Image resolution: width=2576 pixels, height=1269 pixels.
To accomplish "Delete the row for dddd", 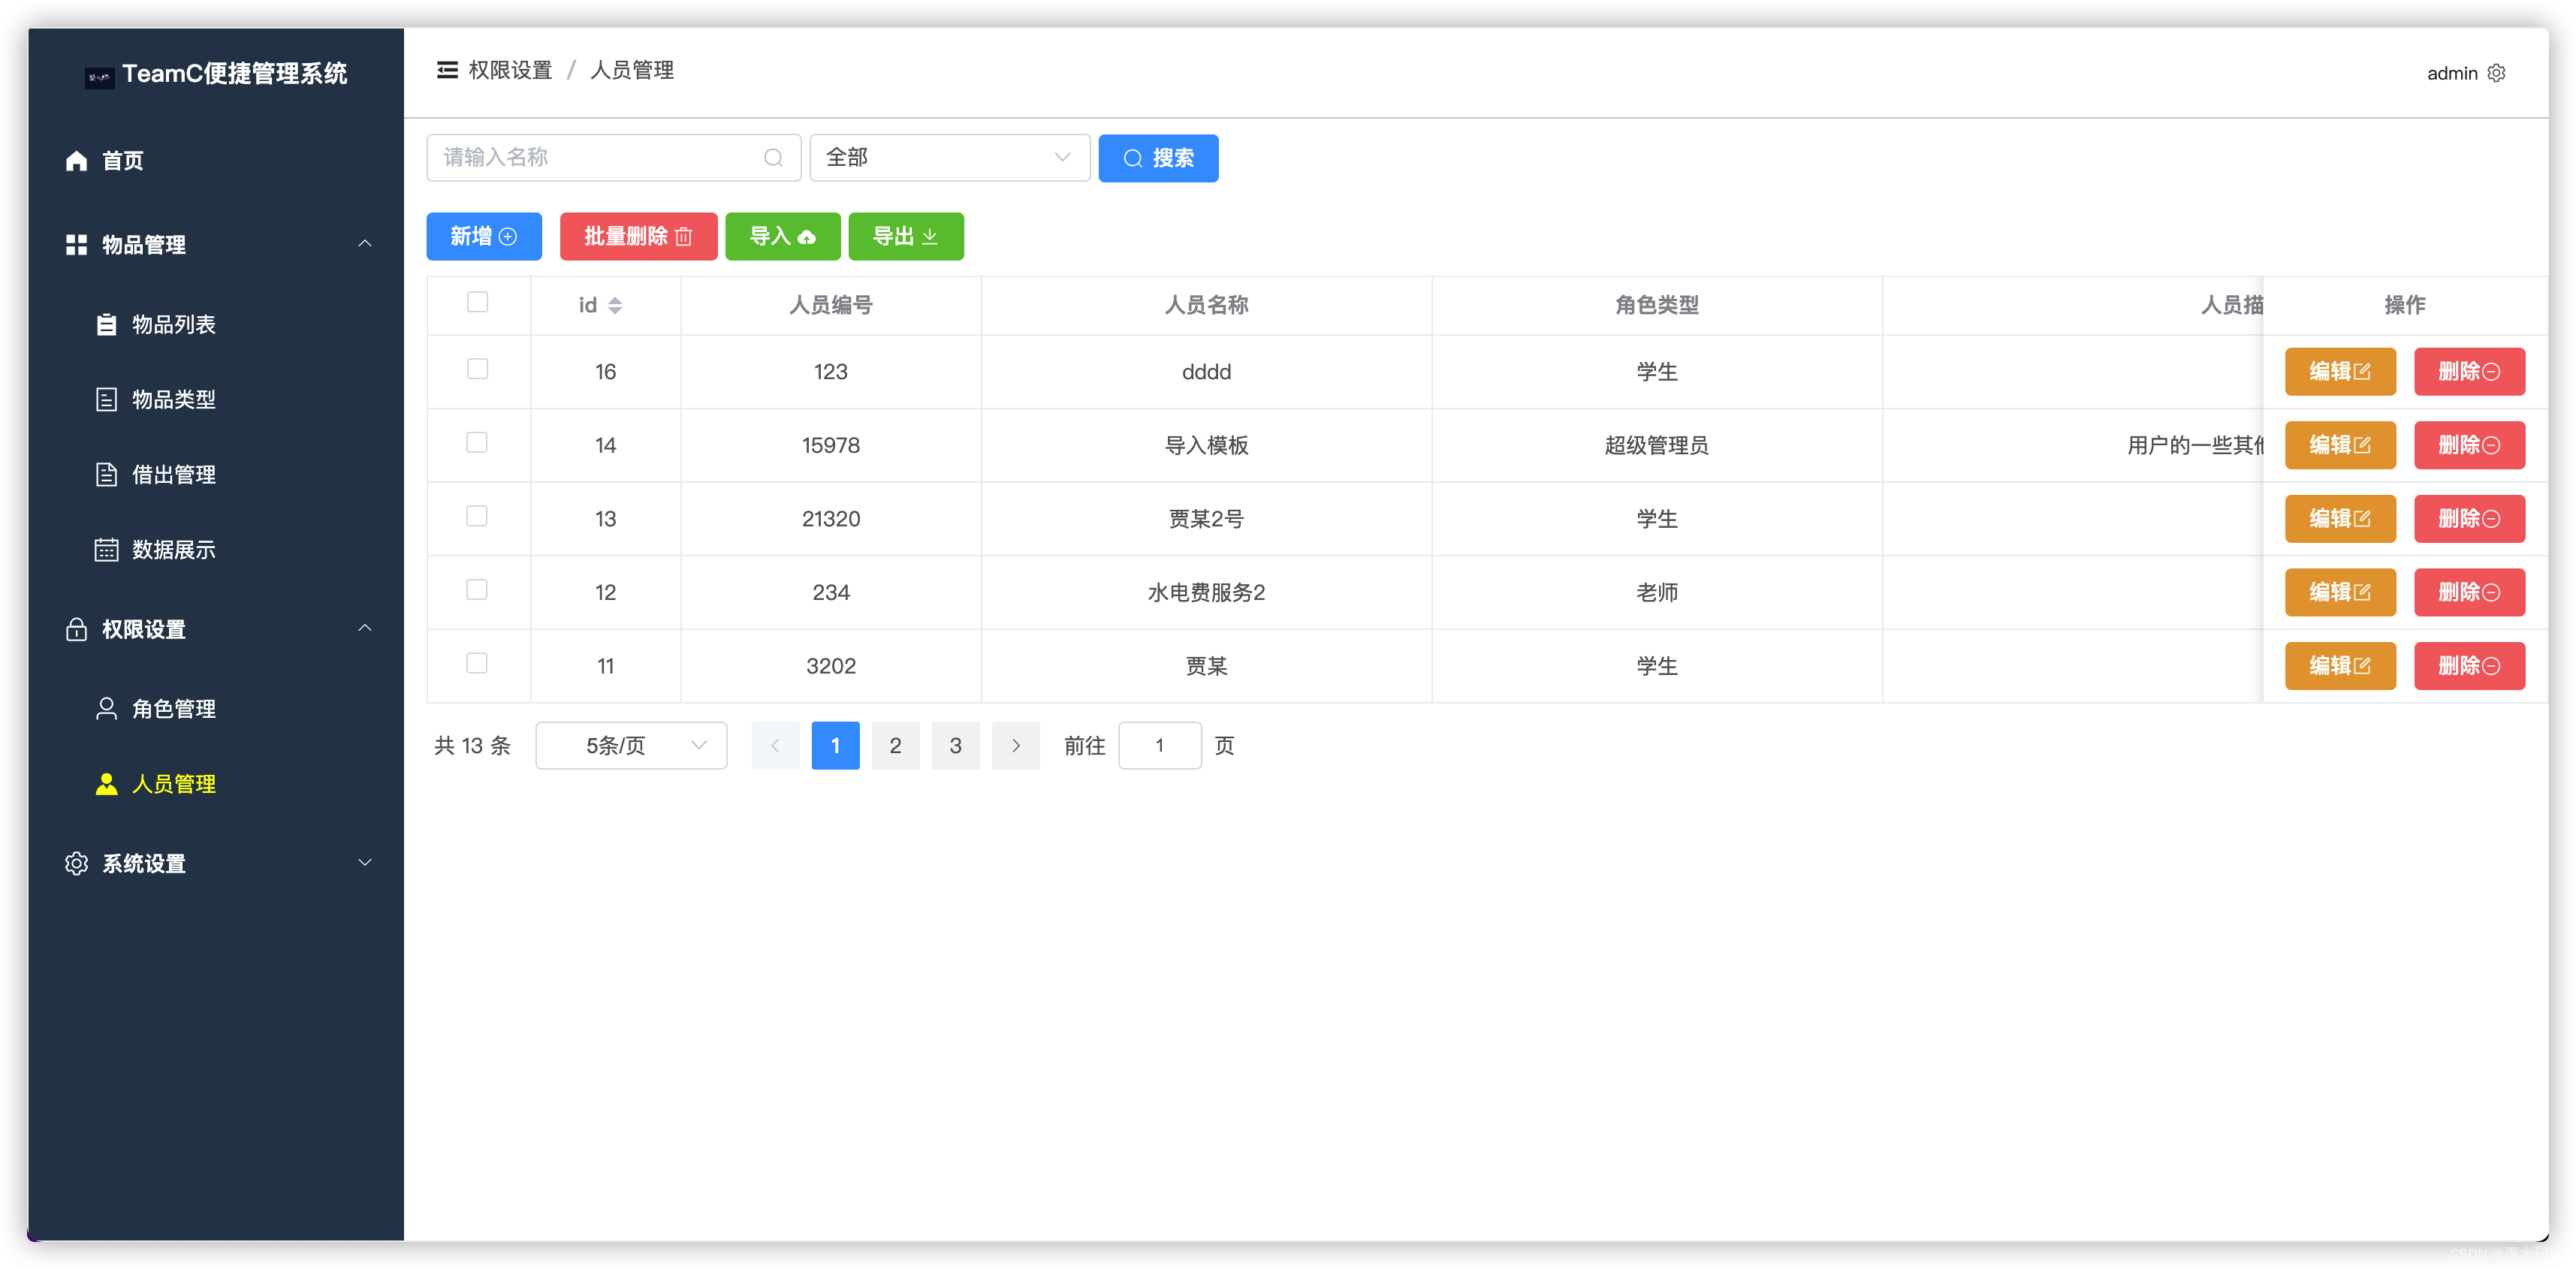I will tap(2469, 372).
